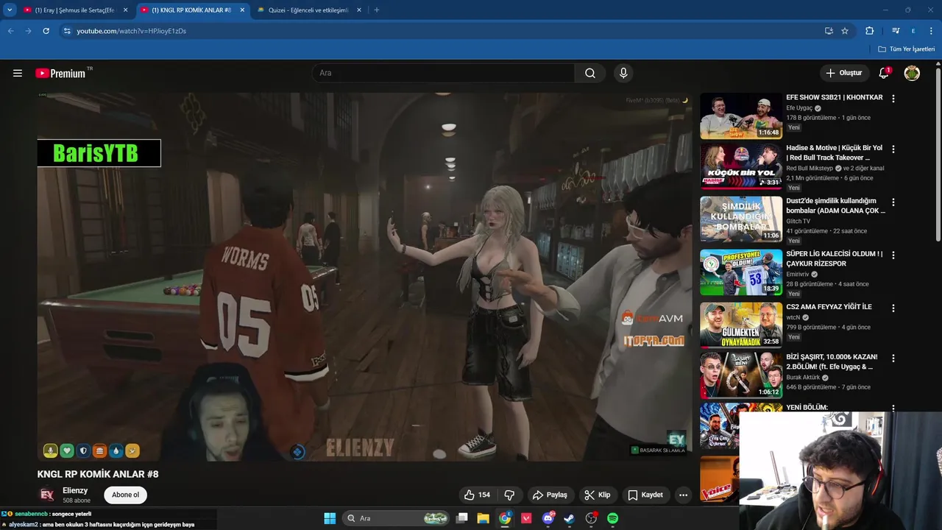Open the Elienzy channel avatar
Image resolution: width=942 pixels, height=530 pixels.
pyautogui.click(x=47, y=495)
